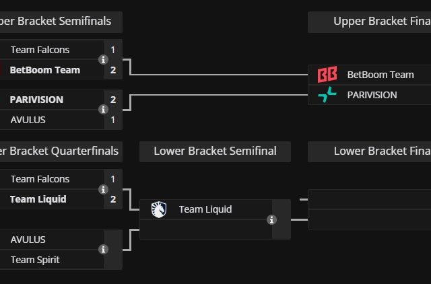Viewport: 431px width, 284px height.
Task: Click Team Spirit in lower quarterfinals
Action: [x=35, y=260]
